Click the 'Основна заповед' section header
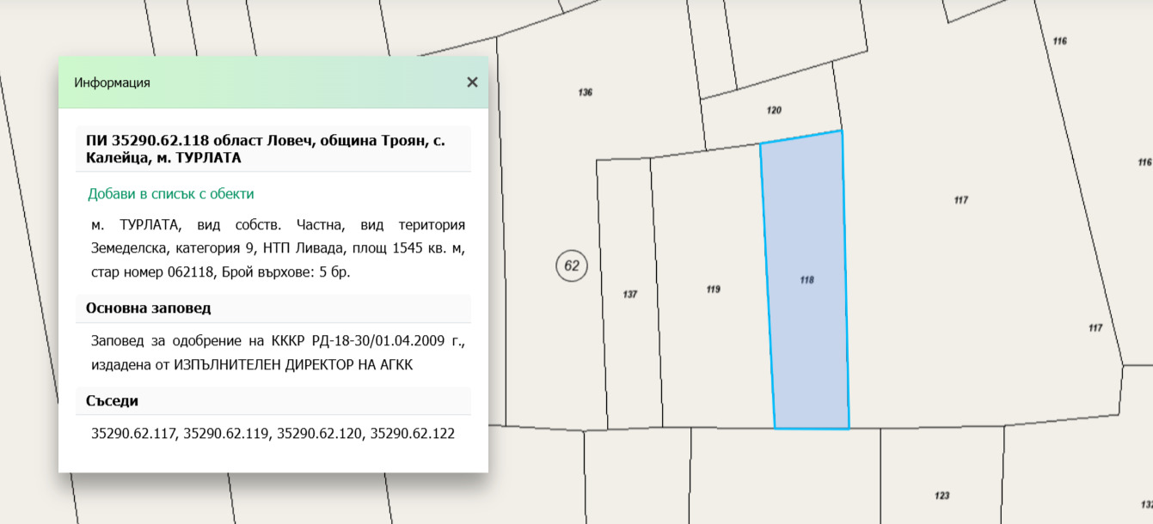Image resolution: width=1153 pixels, height=524 pixels. coord(148,308)
